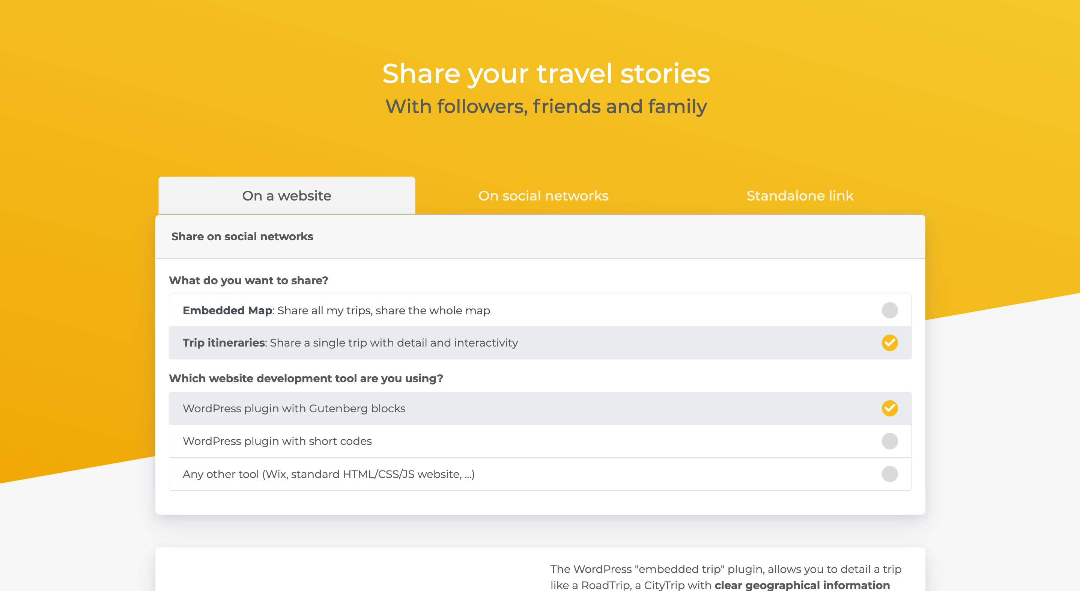
Task: Click the Embedded Map radio circle
Action: click(x=890, y=311)
